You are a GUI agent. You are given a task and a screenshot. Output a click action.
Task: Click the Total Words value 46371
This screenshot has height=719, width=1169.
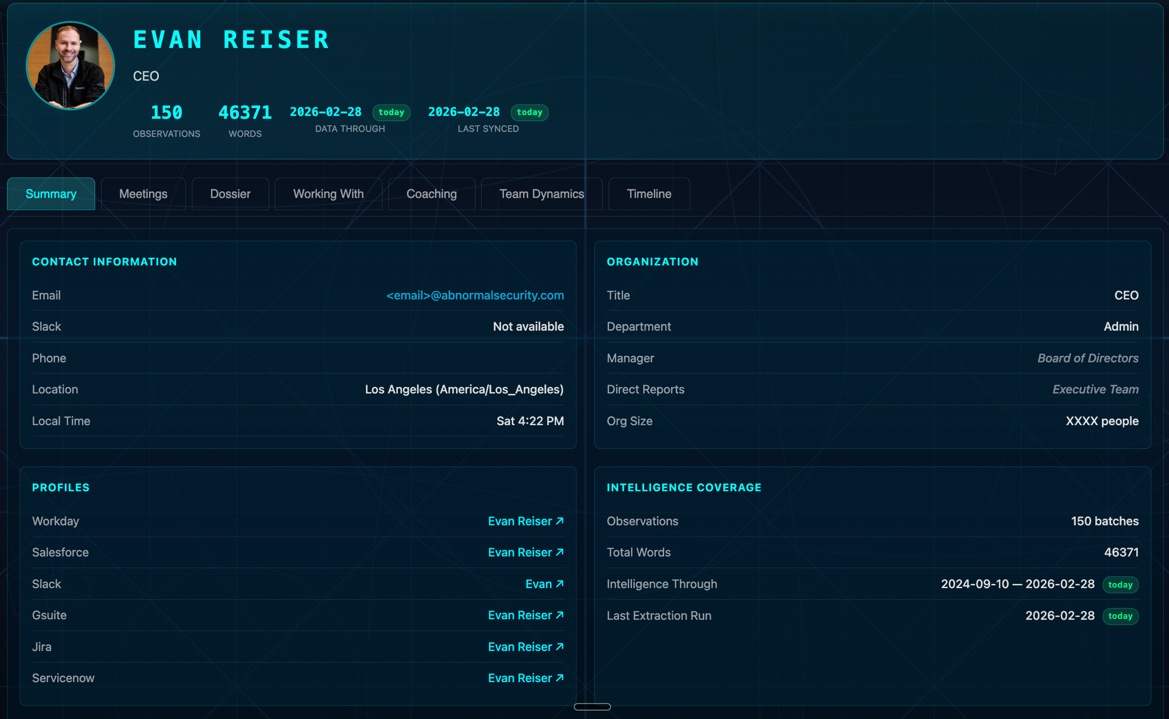click(x=1121, y=552)
